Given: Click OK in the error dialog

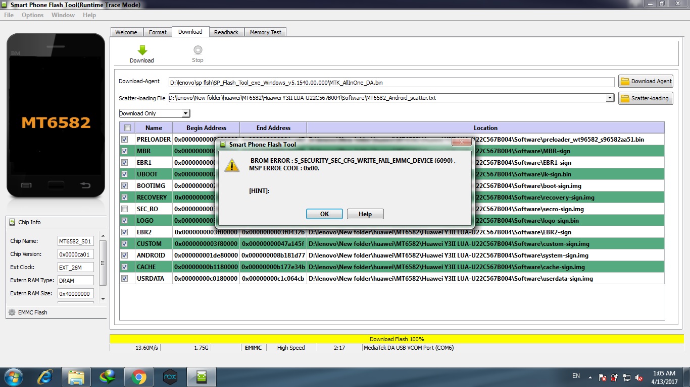Looking at the screenshot, I should click(324, 214).
